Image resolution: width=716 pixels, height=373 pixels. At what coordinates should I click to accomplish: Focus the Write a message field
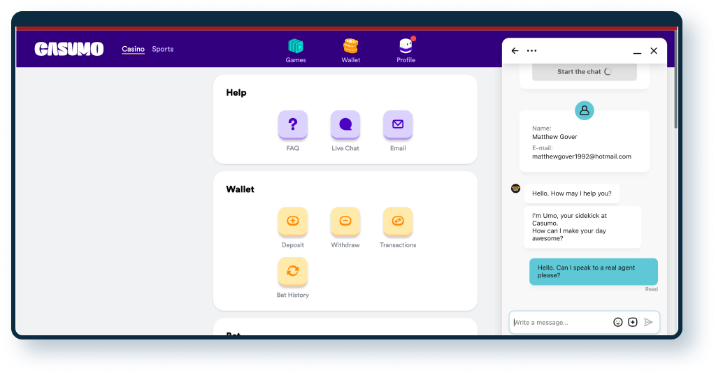point(559,322)
